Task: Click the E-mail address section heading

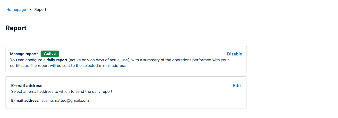Action: [27, 86]
